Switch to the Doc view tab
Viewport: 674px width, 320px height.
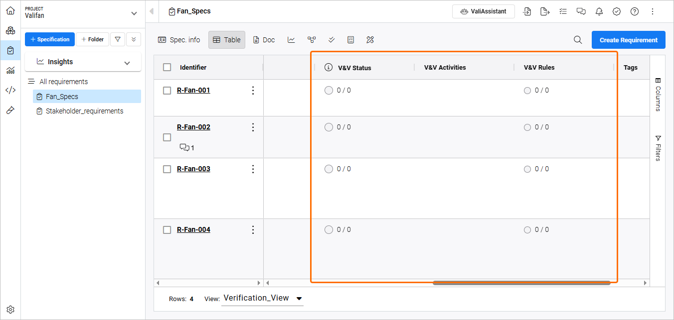264,40
